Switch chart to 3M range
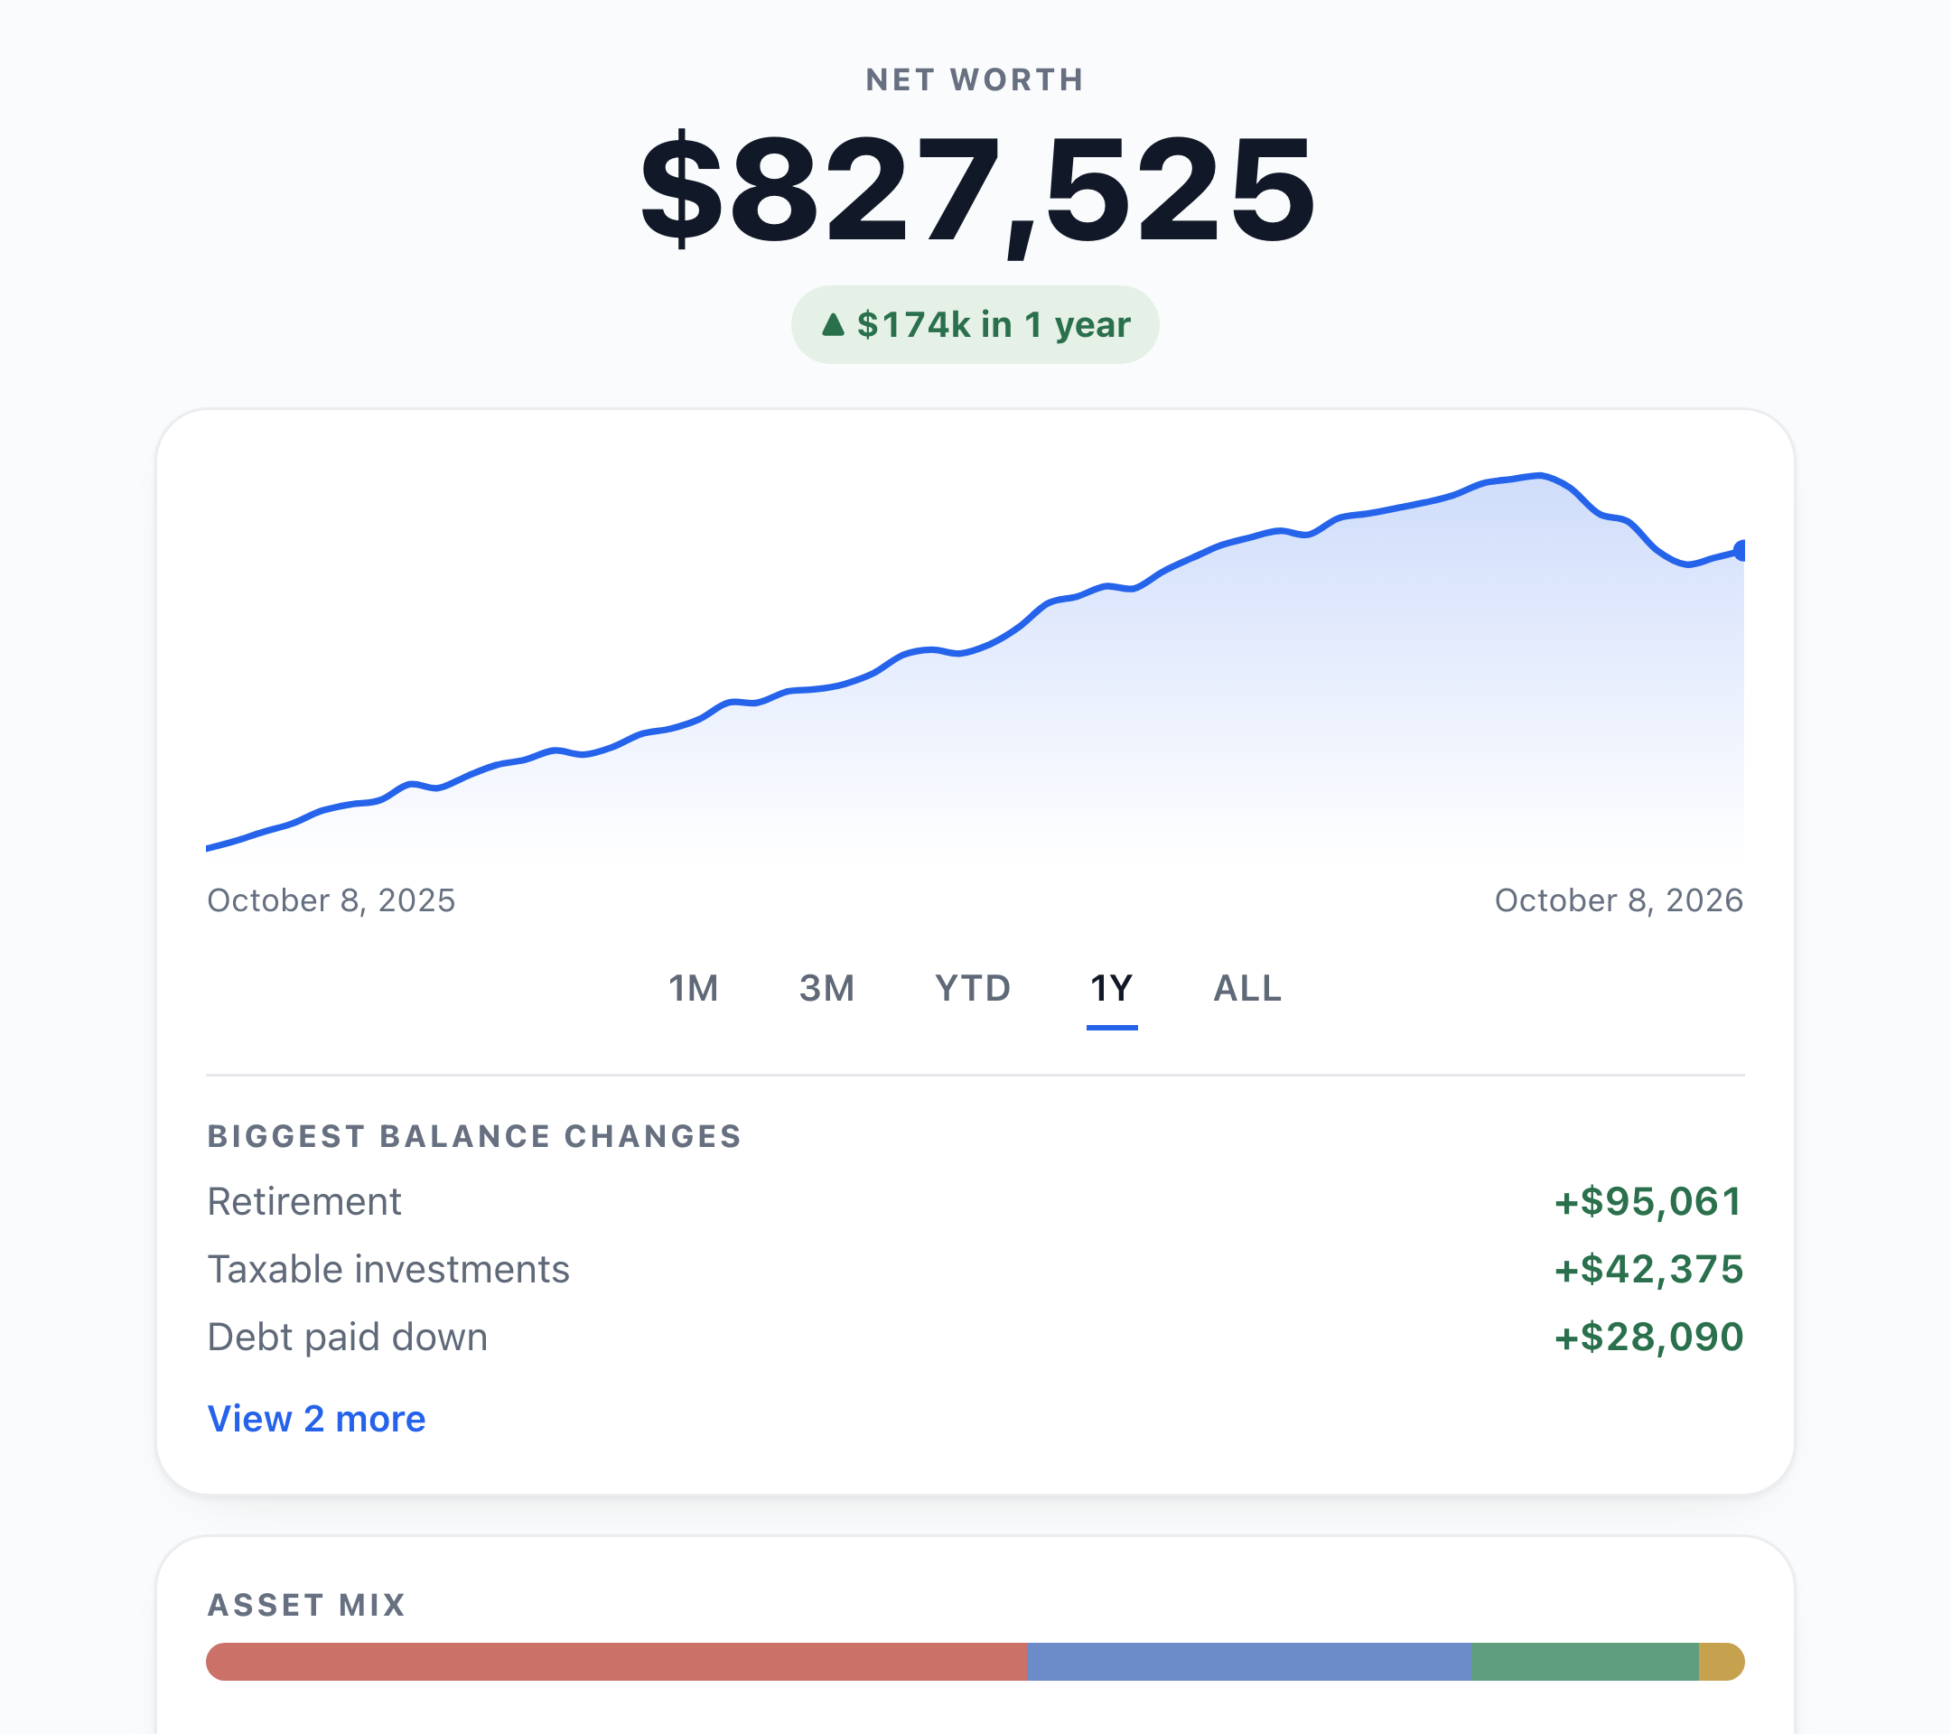1951x1734 pixels. [x=826, y=989]
